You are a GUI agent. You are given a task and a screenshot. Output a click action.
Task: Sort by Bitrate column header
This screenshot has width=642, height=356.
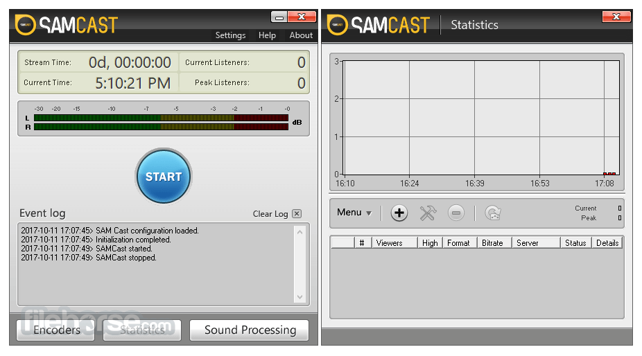pos(494,242)
